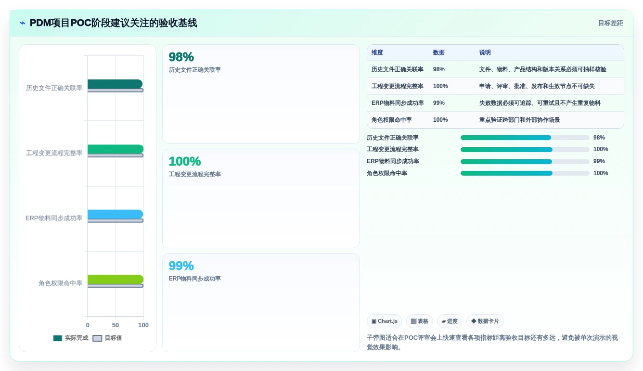Click the 角色权限命中率 progress bar

point(525,173)
